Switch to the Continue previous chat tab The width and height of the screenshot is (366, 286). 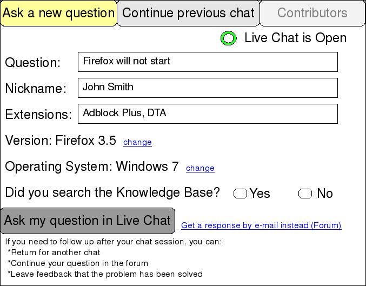(188, 13)
